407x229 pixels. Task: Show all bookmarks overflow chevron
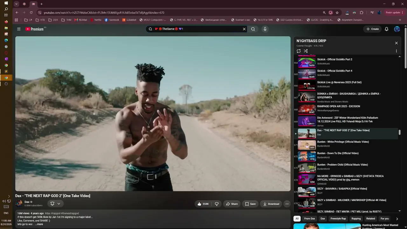pos(400,20)
